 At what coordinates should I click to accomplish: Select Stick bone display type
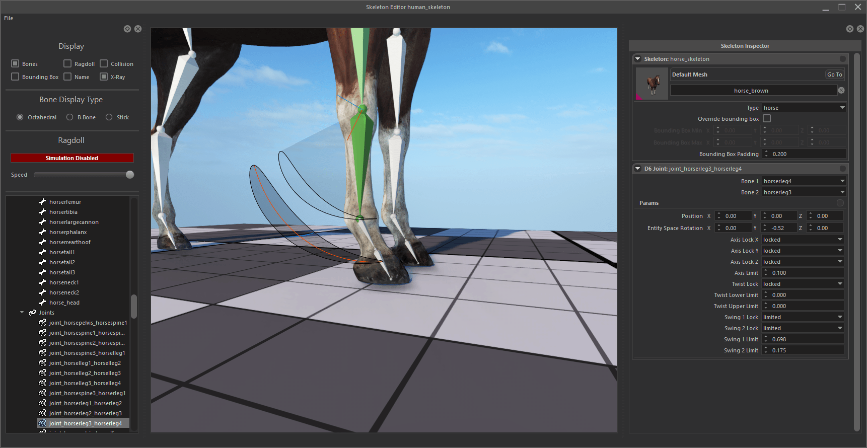[x=109, y=117]
